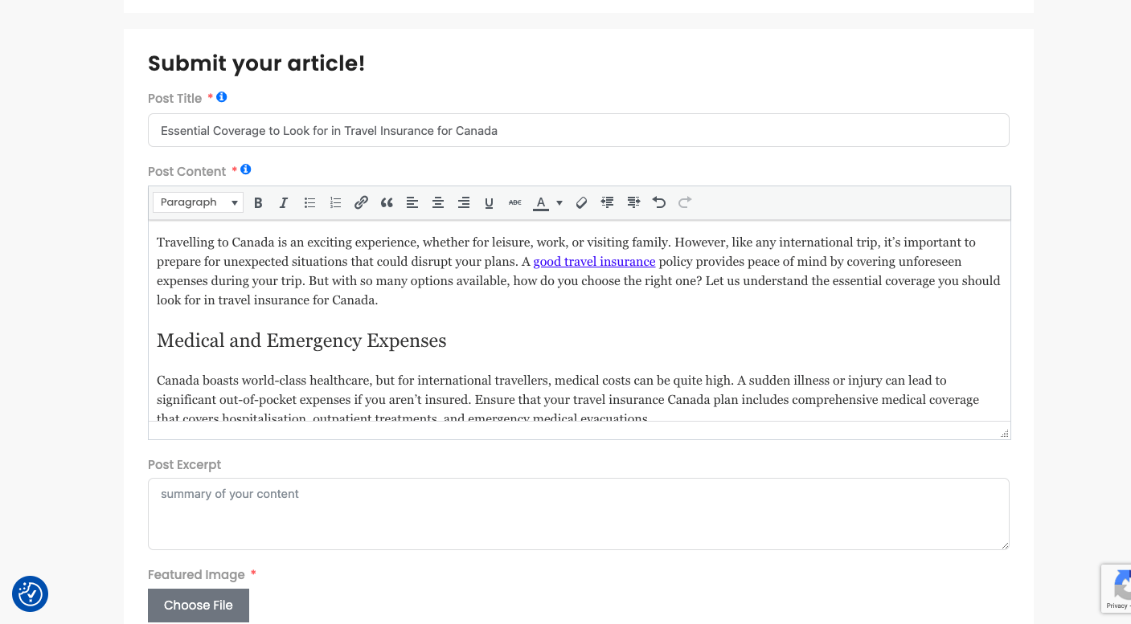Image resolution: width=1131 pixels, height=624 pixels.
Task: Click the 'Submit your article!' heading
Action: tap(256, 63)
